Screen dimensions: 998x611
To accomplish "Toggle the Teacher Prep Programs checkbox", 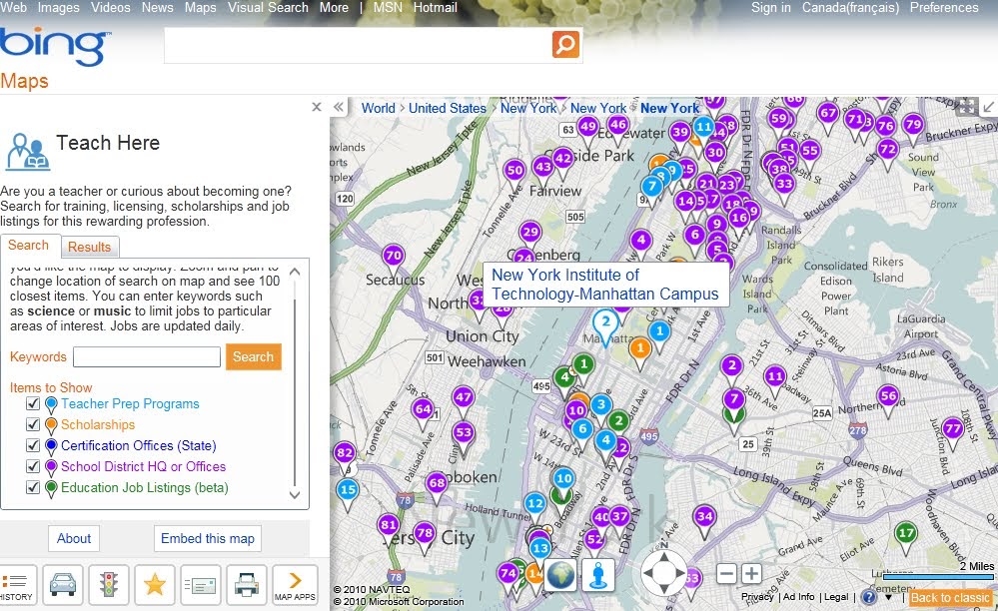I will point(33,404).
